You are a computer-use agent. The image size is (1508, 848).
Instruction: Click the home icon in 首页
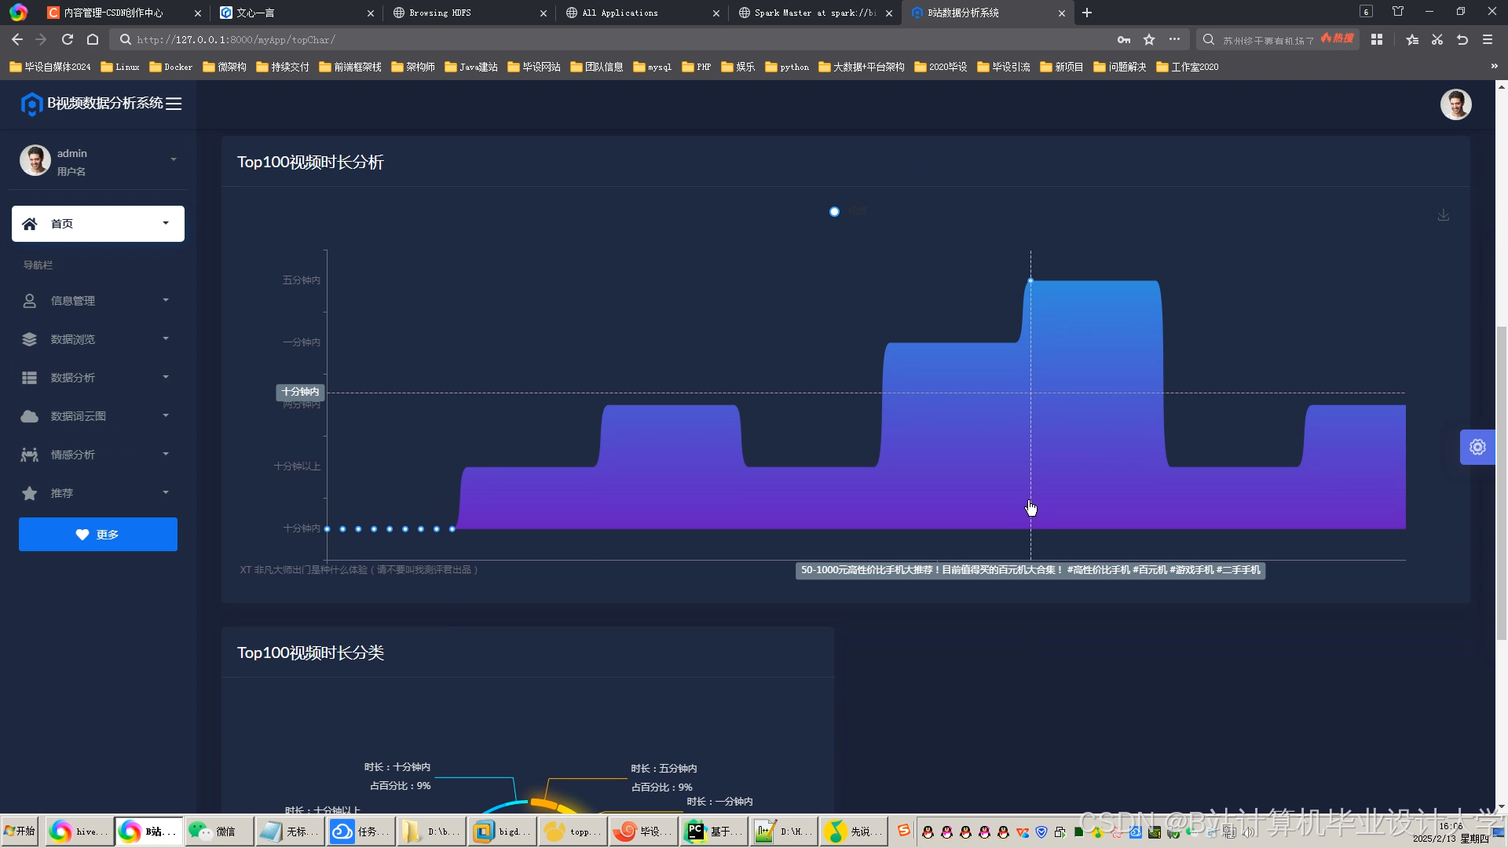click(x=30, y=224)
